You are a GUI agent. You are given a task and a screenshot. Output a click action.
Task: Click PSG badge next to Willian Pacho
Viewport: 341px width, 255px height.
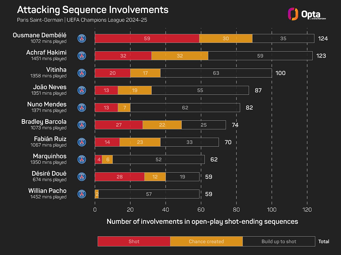(82, 194)
